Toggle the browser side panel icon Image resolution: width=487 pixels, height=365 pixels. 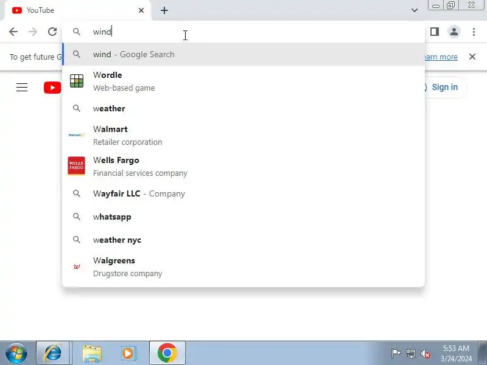click(435, 32)
